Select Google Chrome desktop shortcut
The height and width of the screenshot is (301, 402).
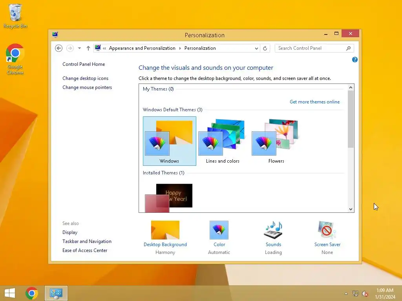15,59
